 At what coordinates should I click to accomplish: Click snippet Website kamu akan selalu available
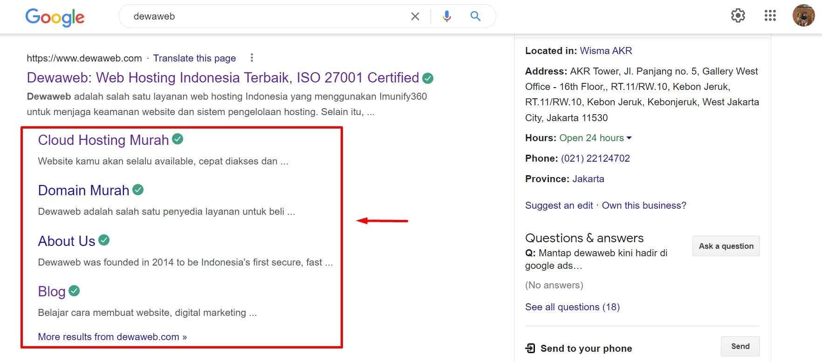point(163,161)
